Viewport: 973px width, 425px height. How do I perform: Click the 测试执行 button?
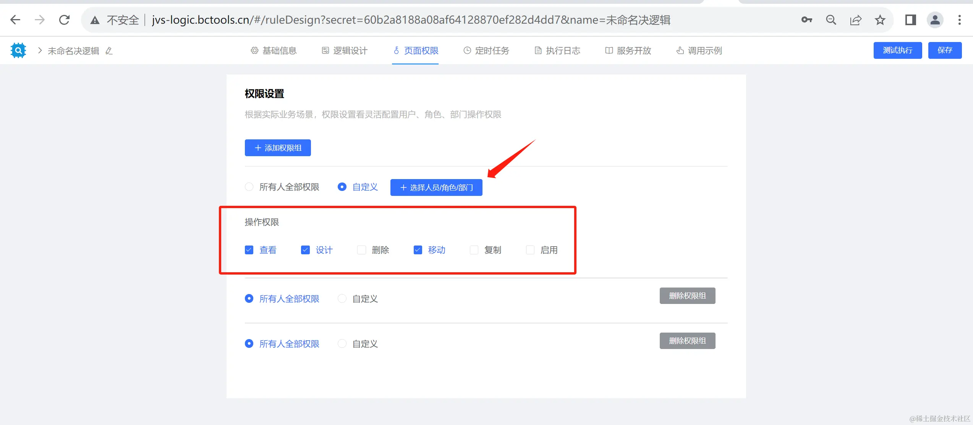[897, 50]
